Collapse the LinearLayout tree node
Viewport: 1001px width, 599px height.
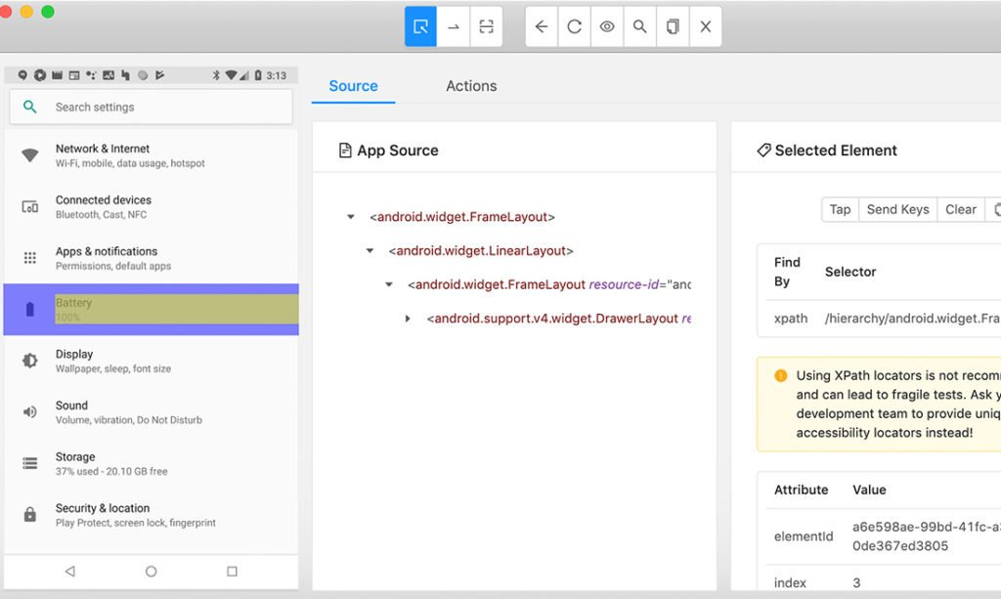370,250
